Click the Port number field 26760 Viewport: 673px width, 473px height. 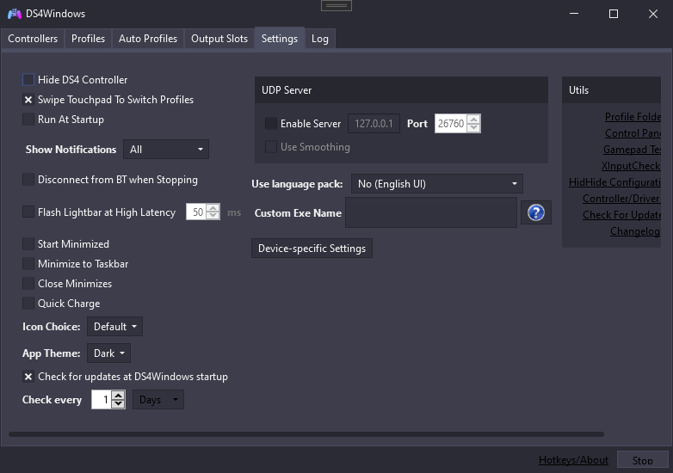[451, 124]
